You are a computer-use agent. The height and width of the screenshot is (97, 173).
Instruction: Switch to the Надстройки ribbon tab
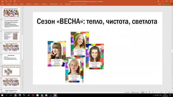(x=68, y=4)
